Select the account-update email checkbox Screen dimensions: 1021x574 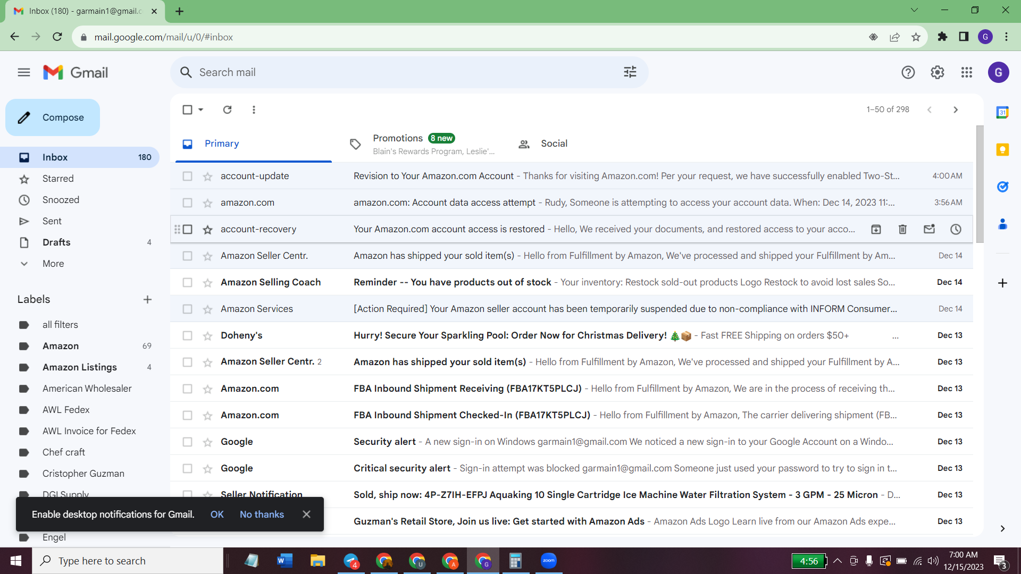(x=187, y=176)
